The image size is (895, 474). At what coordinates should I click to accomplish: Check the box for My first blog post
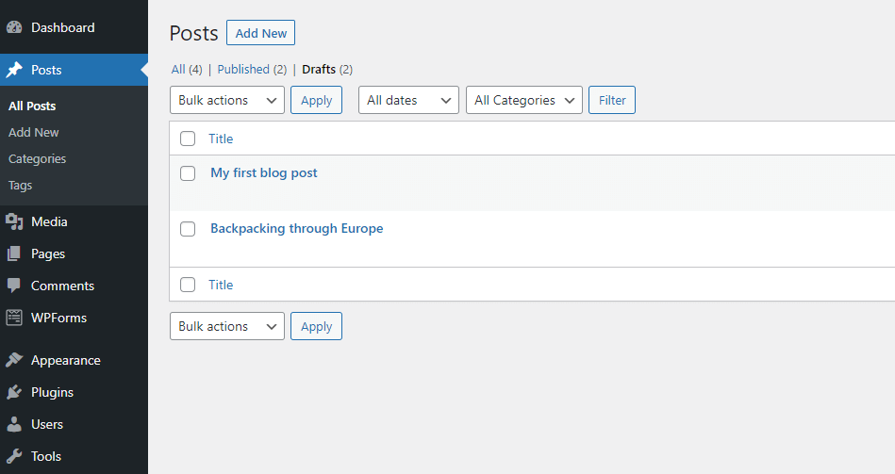[x=188, y=173]
